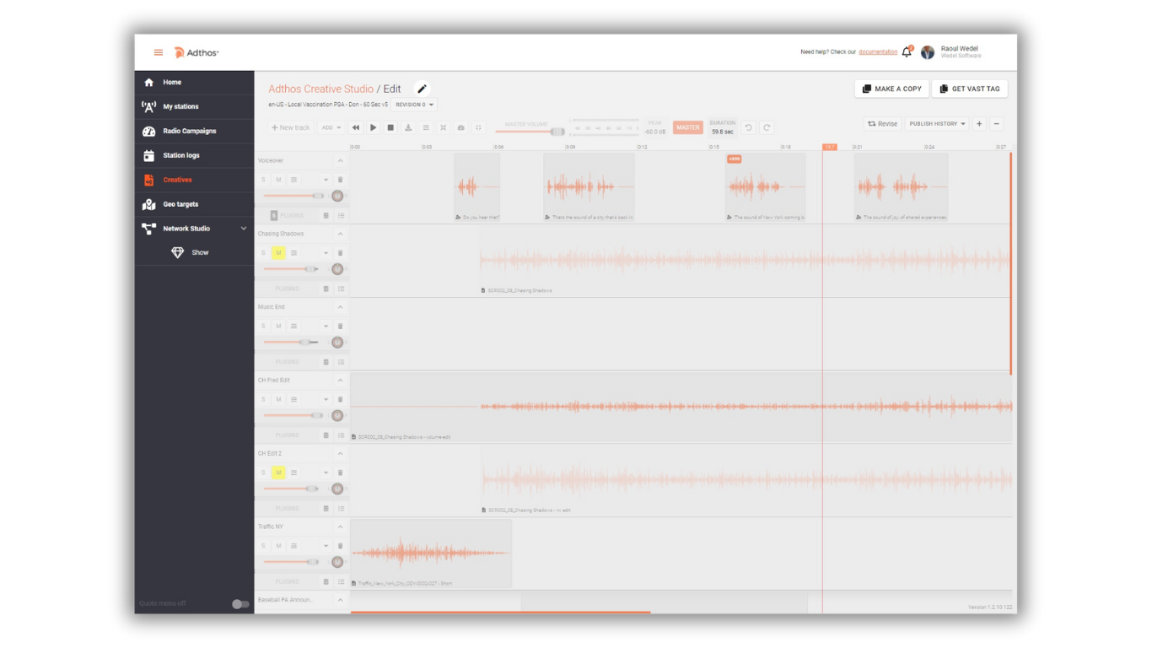The image size is (1152, 648).
Task: Open the hamburger menu in the header
Action: click(158, 52)
